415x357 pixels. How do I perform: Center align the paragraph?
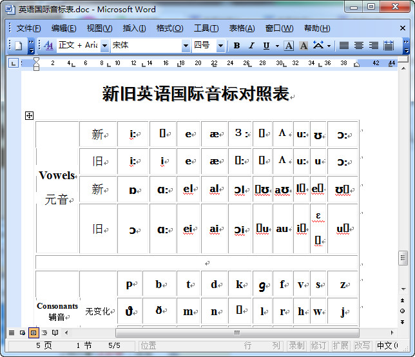pyautogui.click(x=359, y=46)
